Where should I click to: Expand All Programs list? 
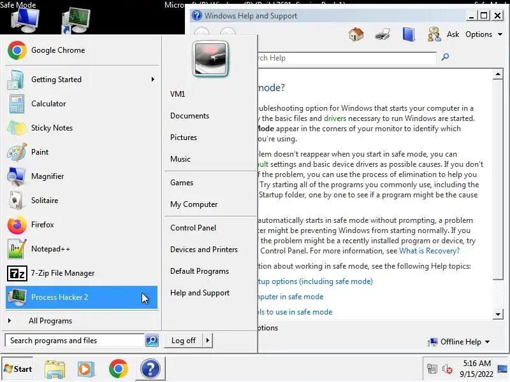pos(82,321)
